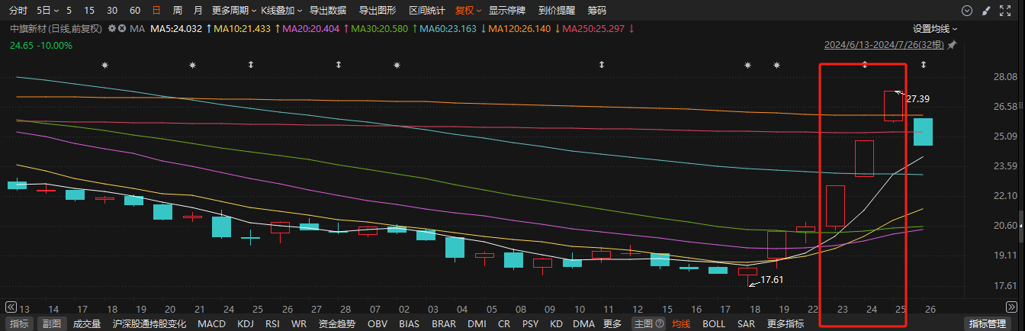The width and height of the screenshot is (1025, 331).
Task: Select the RSI indicator
Action: 272,323
